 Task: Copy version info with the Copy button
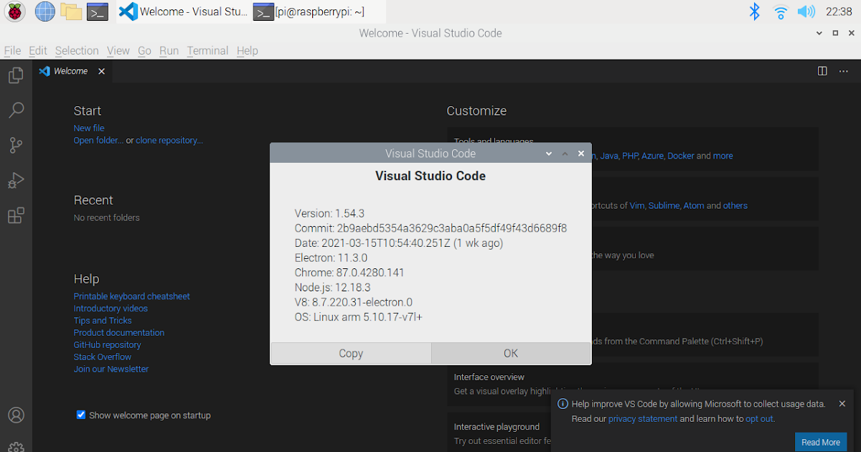pyautogui.click(x=350, y=353)
